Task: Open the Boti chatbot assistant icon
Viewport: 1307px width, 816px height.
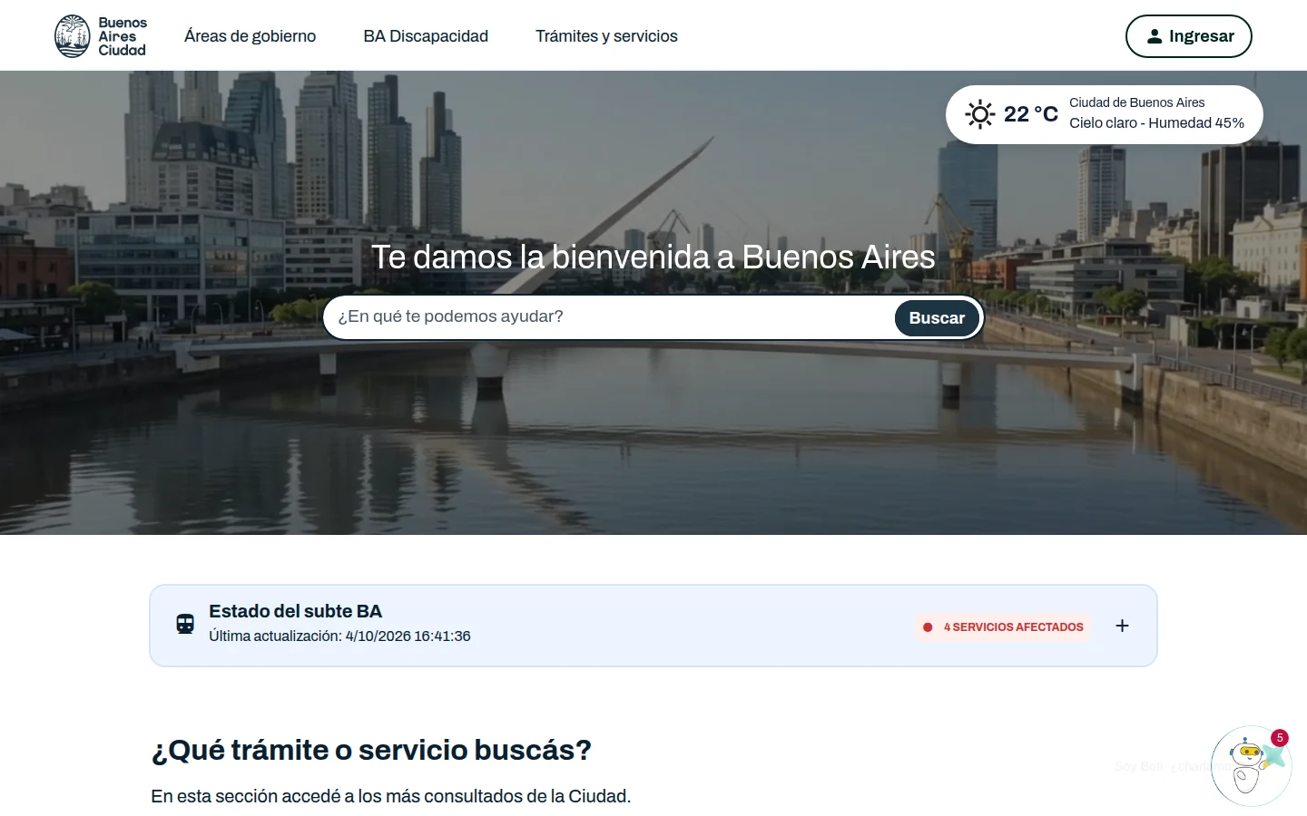Action: tap(1251, 766)
